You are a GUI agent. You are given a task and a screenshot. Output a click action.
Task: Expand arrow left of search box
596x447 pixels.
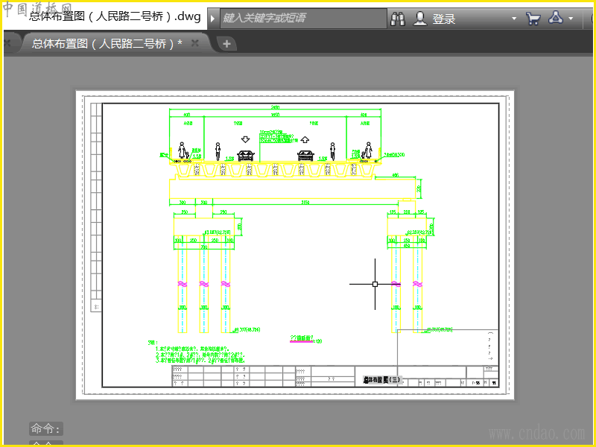(x=213, y=18)
